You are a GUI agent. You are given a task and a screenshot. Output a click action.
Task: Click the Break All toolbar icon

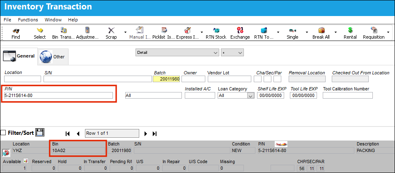pos(321,30)
